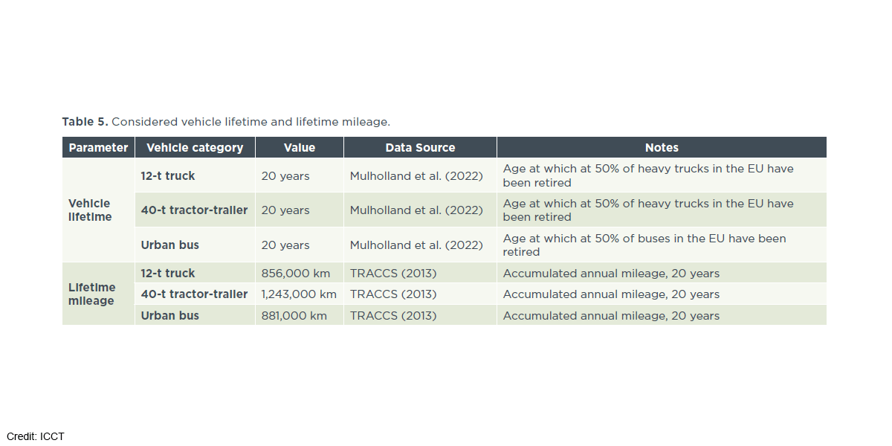Click 'TRACCS (2013)' in the 1,243,000 km row
Image resolution: width=892 pixels, height=446 pixels.
393,294
